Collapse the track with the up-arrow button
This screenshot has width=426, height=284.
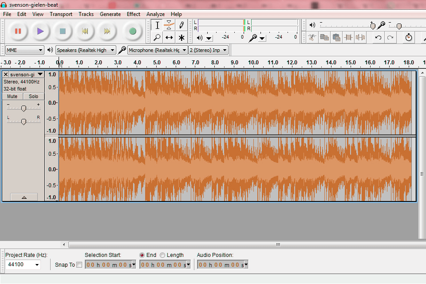pyautogui.click(x=24, y=197)
